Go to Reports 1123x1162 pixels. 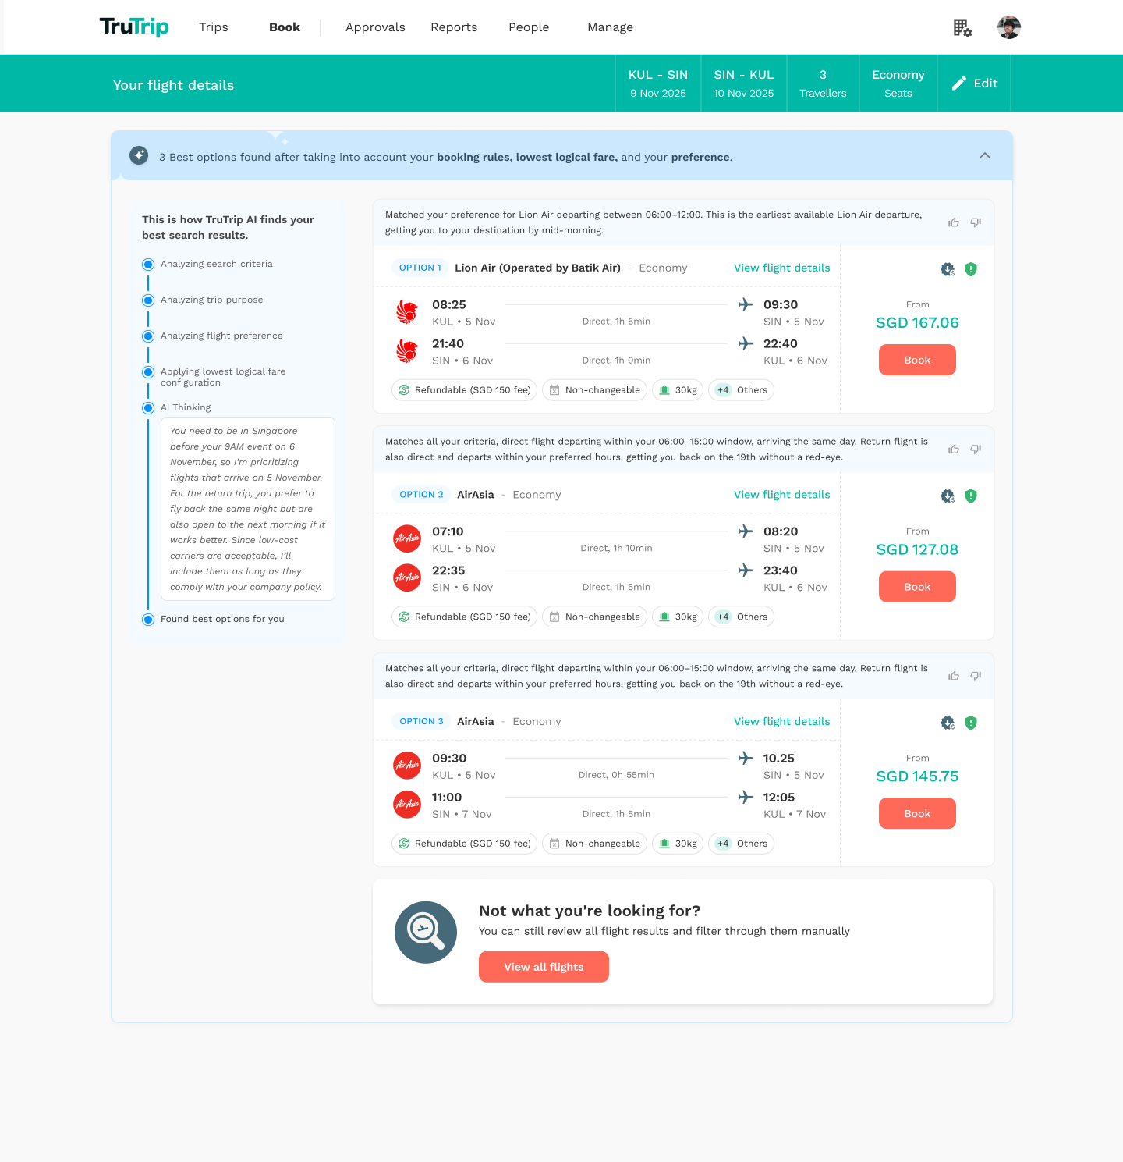454,27
